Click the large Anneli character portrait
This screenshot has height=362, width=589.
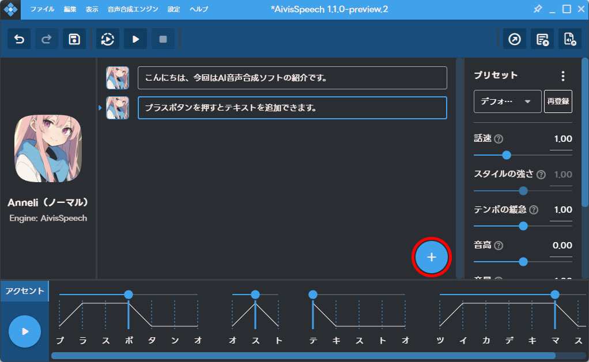48,148
